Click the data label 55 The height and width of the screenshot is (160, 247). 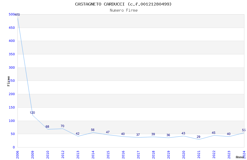(x=244, y=130)
